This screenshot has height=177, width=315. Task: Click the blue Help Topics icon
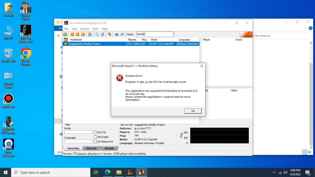117,34
